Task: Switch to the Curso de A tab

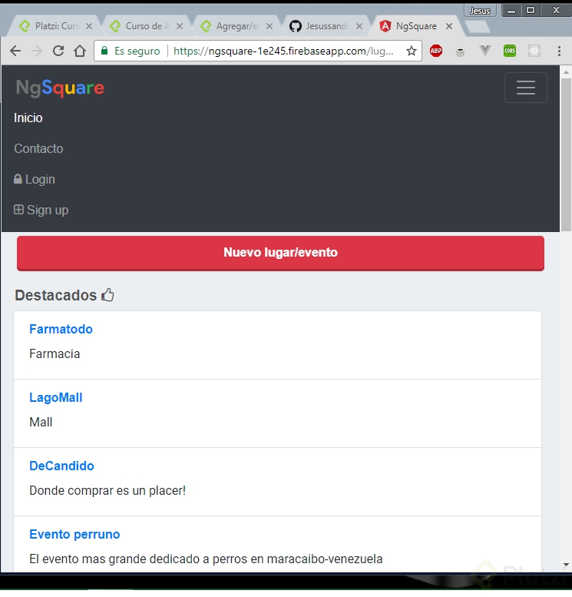Action: (x=147, y=26)
